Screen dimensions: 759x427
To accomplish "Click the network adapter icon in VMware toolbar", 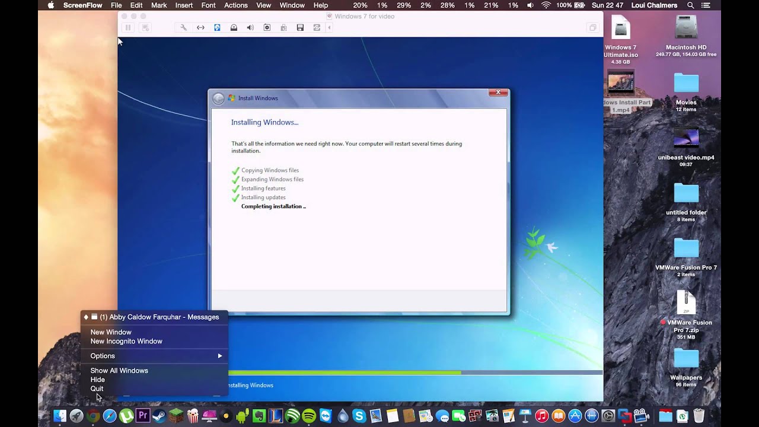I will (200, 27).
